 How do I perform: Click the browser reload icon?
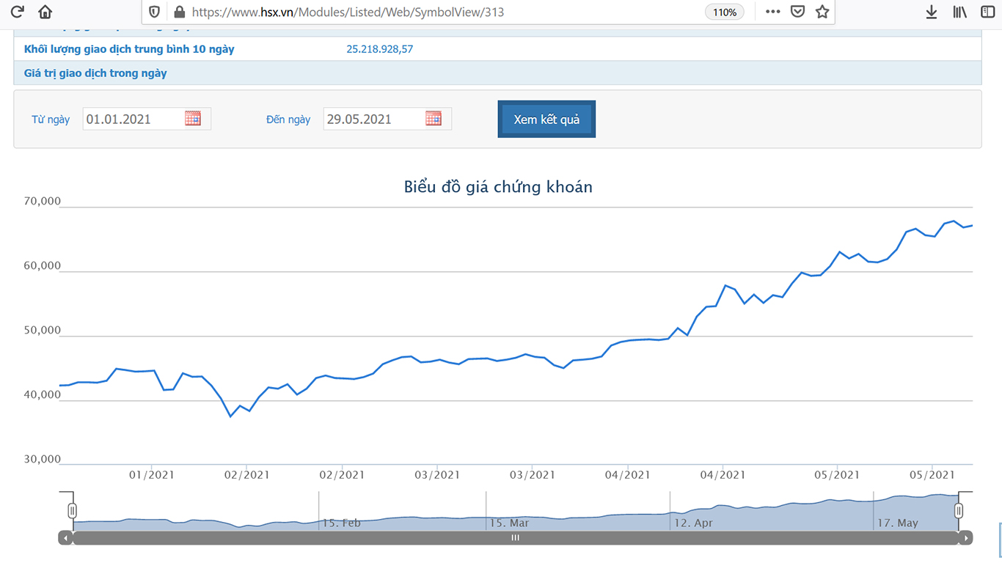point(17,12)
